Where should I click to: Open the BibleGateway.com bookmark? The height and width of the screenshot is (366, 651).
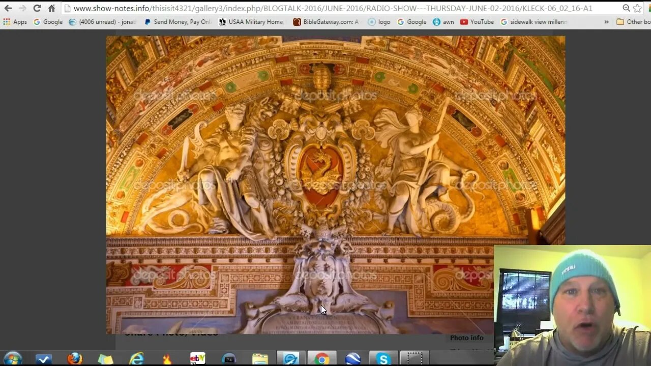326,22
